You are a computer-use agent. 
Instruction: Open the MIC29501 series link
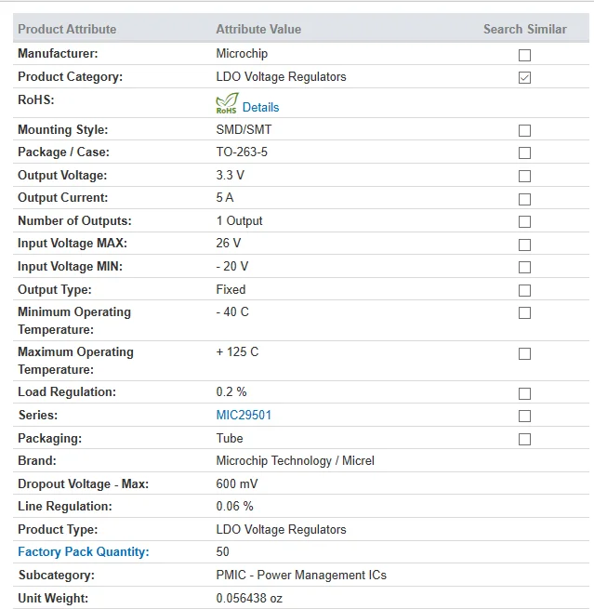(244, 416)
